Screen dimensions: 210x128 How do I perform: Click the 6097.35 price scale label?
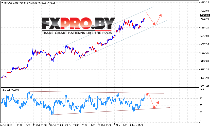click(x=204, y=44)
